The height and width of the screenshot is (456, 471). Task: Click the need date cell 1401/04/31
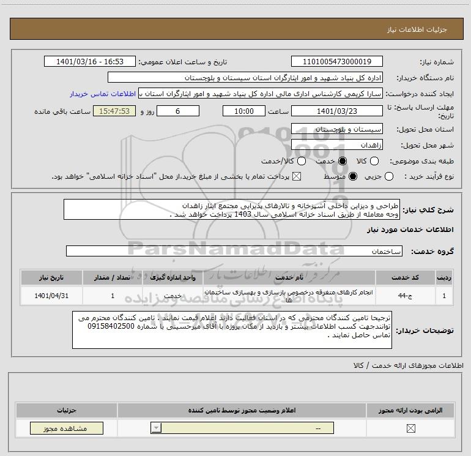point(51,296)
